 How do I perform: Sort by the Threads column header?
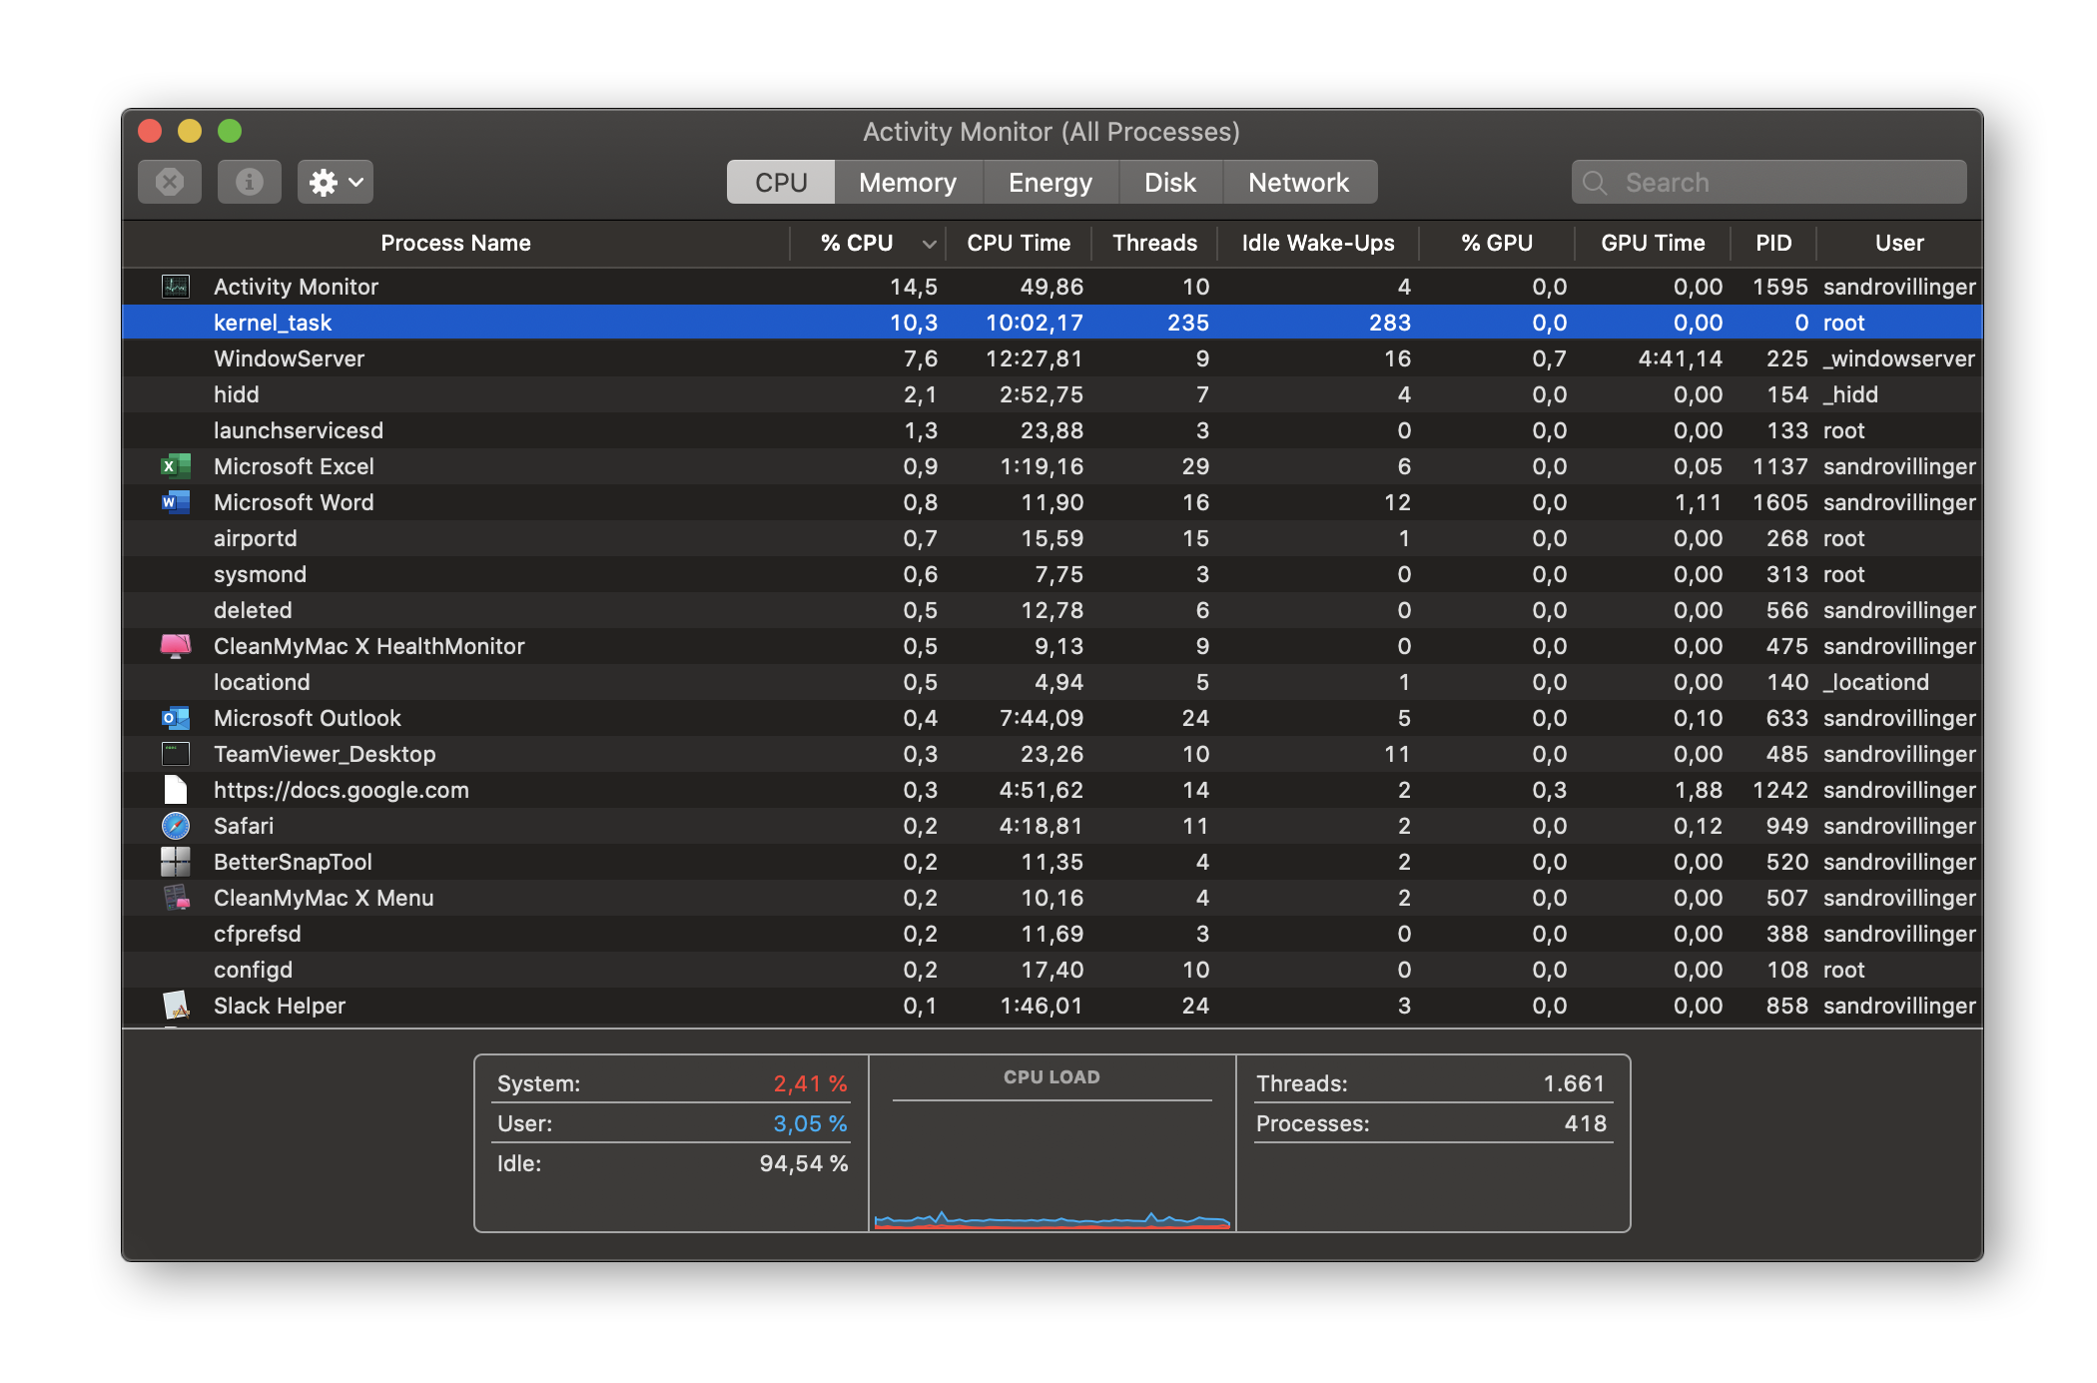pyautogui.click(x=1154, y=243)
